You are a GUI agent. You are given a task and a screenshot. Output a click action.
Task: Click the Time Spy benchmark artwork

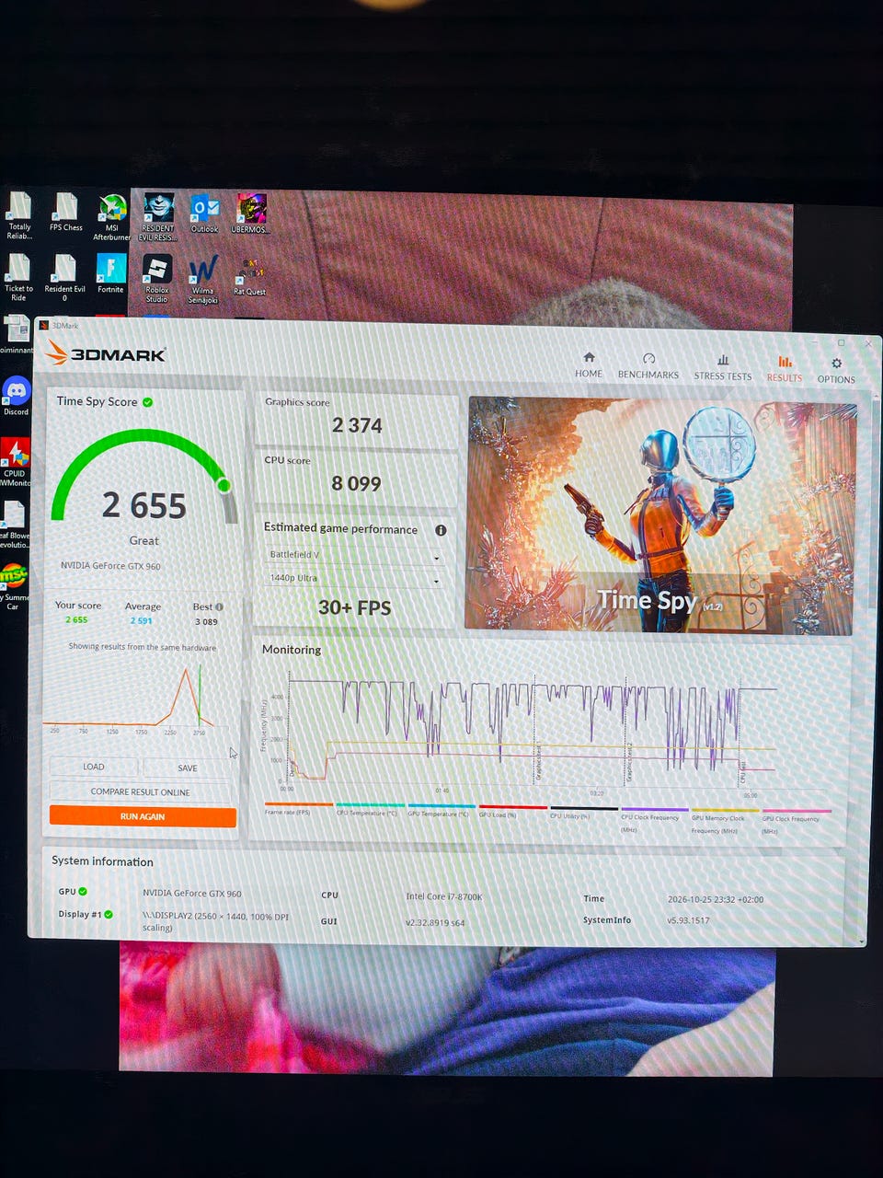click(x=660, y=514)
